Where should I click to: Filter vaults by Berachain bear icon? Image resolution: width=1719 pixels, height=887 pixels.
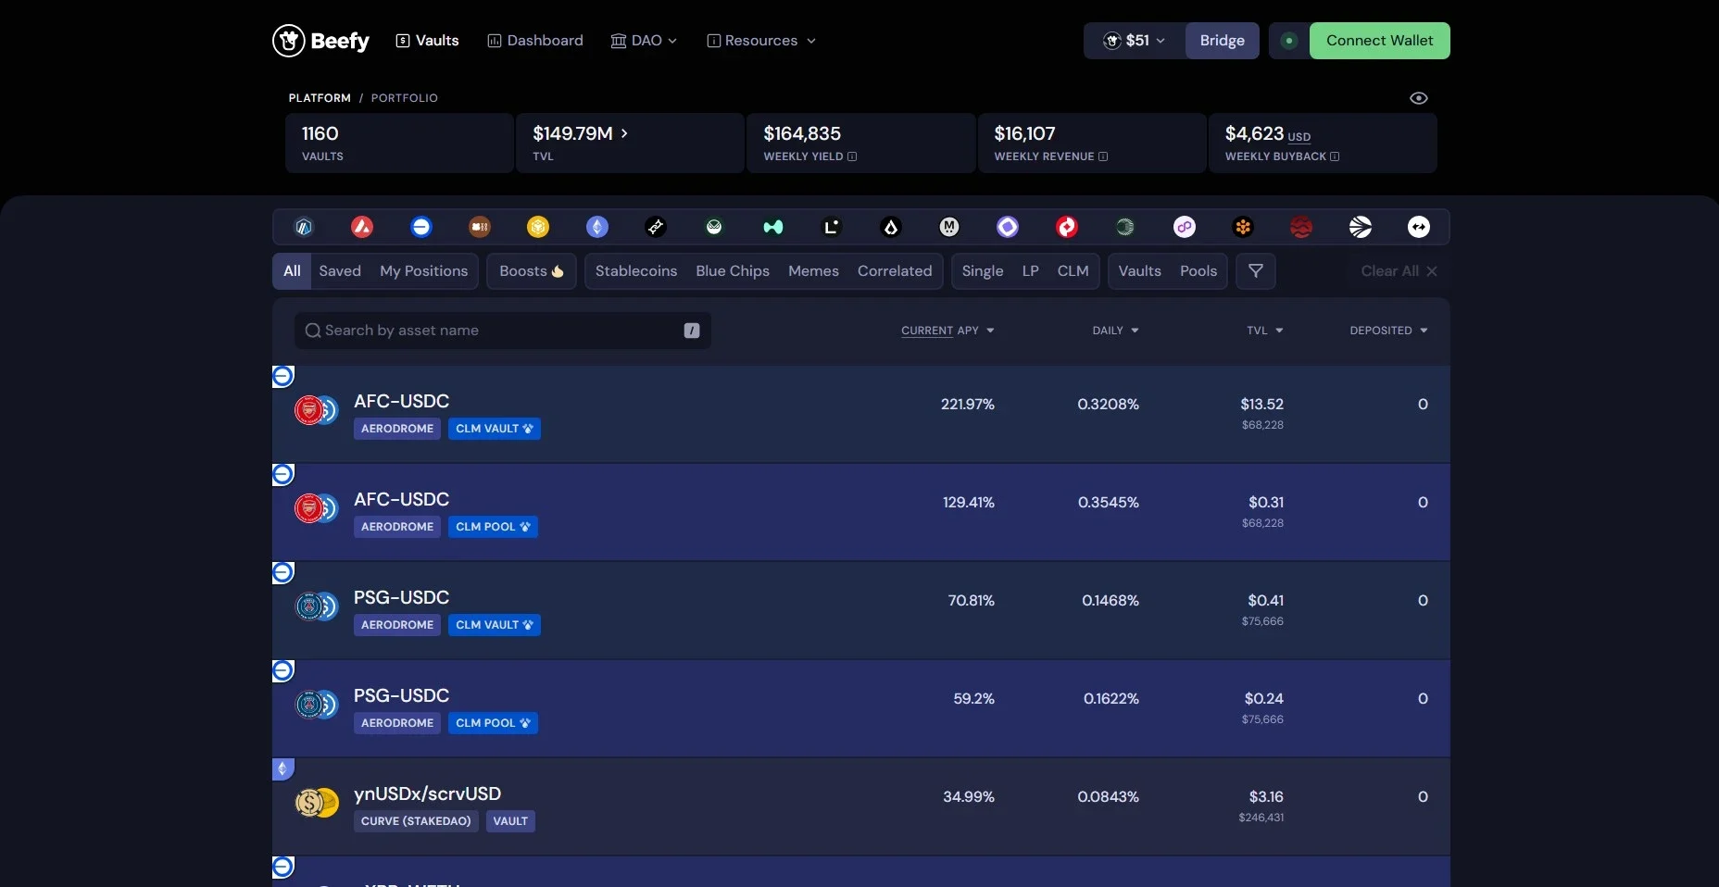coord(480,227)
